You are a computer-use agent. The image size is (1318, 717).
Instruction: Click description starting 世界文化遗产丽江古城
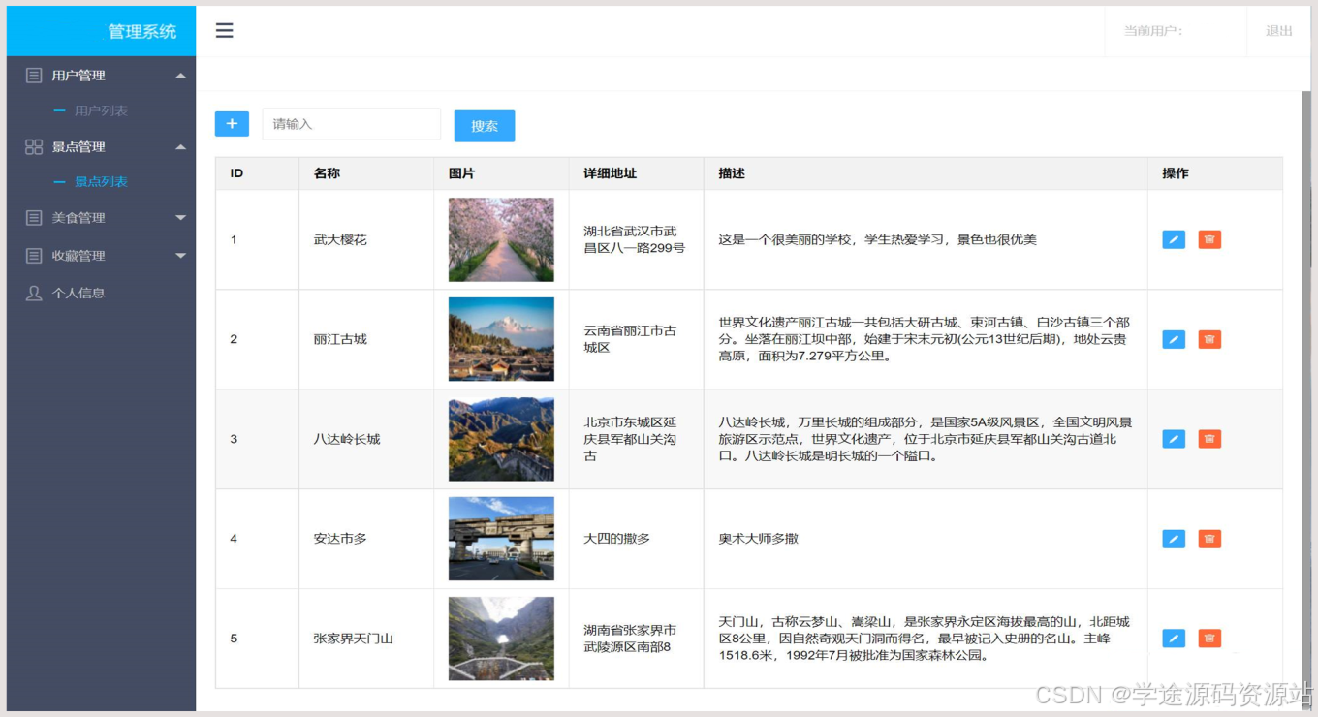coord(925,339)
